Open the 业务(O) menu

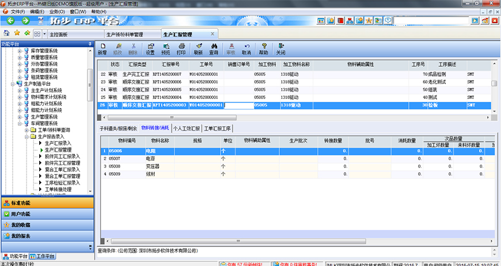56,12
